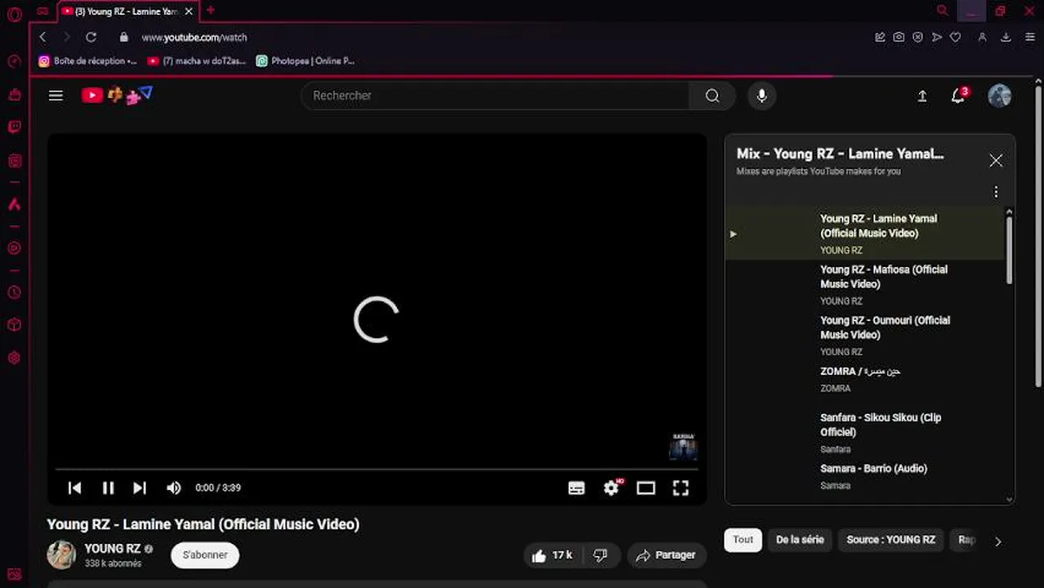Open Settings gear in sidebar

click(14, 358)
